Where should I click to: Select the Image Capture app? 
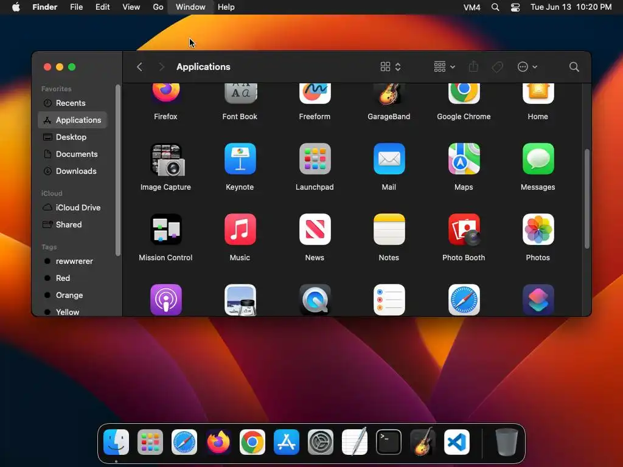tap(167, 160)
